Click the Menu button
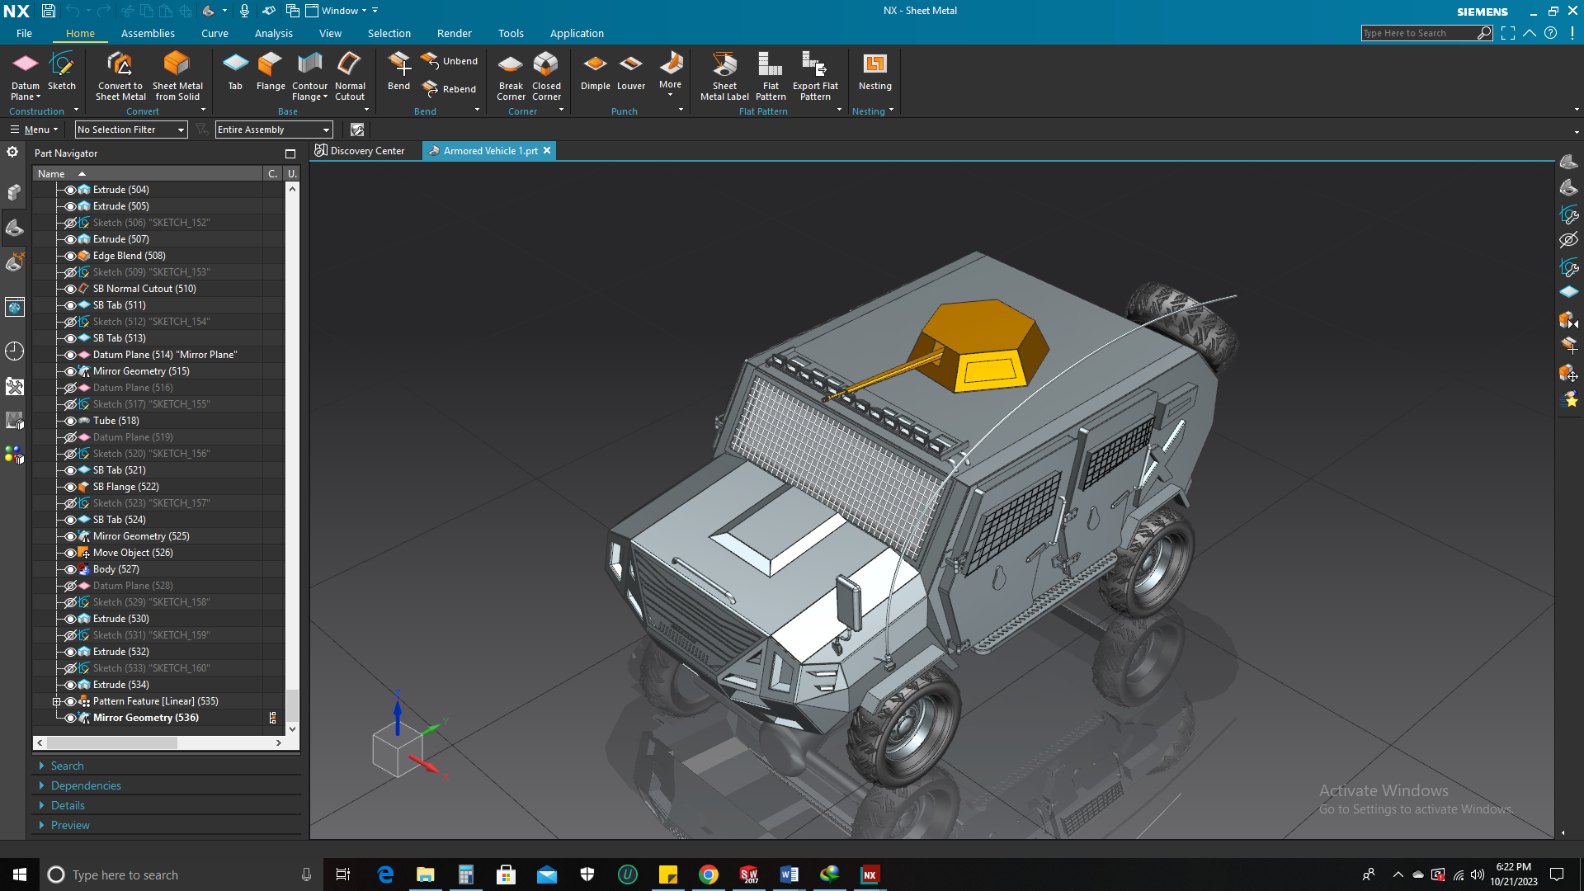1584x891 pixels. coord(34,130)
